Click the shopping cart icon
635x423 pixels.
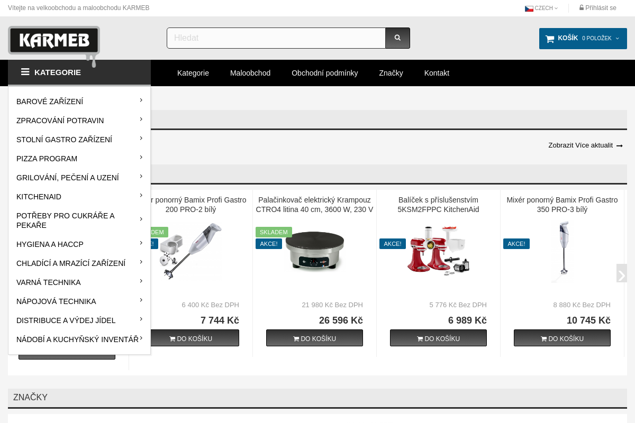point(550,39)
